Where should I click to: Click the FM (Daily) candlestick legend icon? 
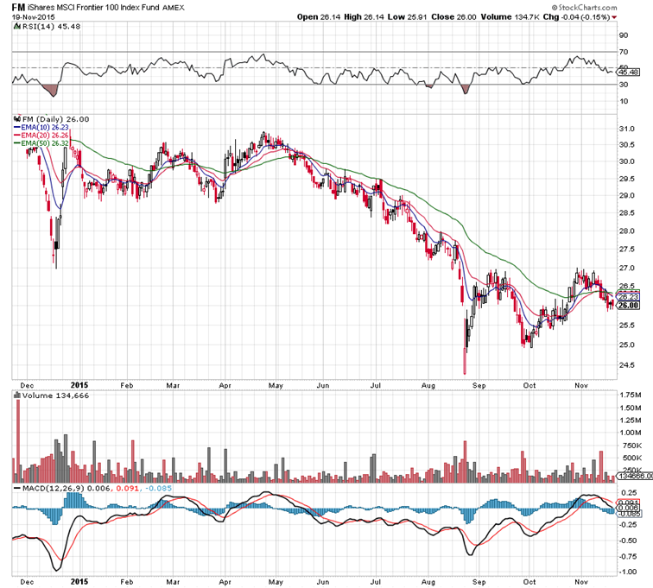(x=17, y=118)
